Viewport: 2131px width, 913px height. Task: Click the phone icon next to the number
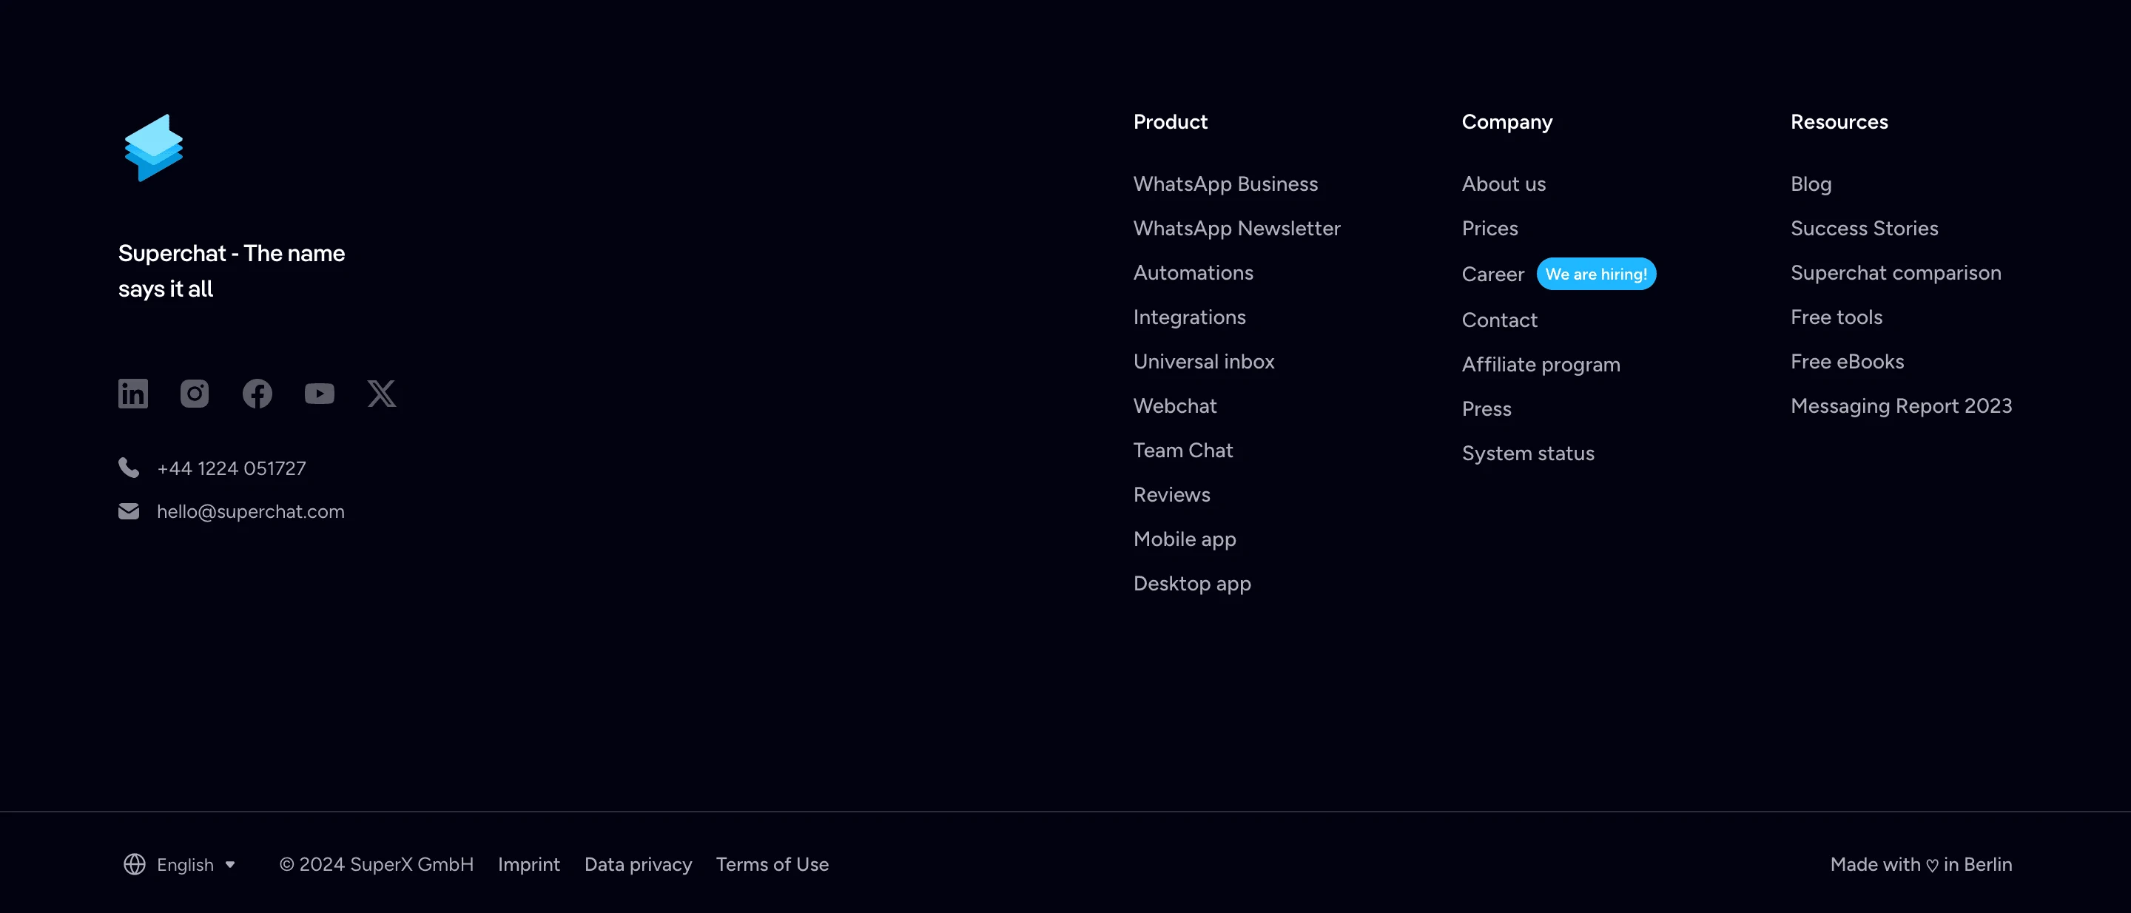point(129,468)
